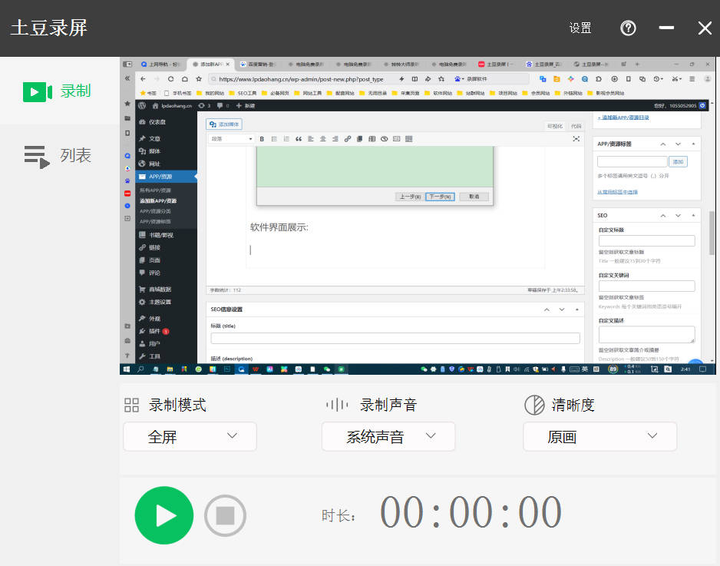Screen dimensions: 720x566
Task: Click the 土豆录屏 app title
Action: coord(49,28)
